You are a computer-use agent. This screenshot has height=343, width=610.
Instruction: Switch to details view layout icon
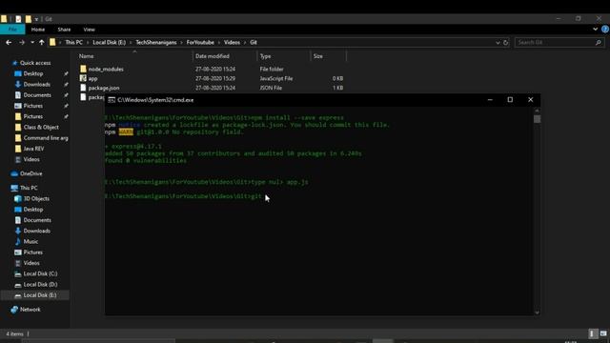pos(592,333)
